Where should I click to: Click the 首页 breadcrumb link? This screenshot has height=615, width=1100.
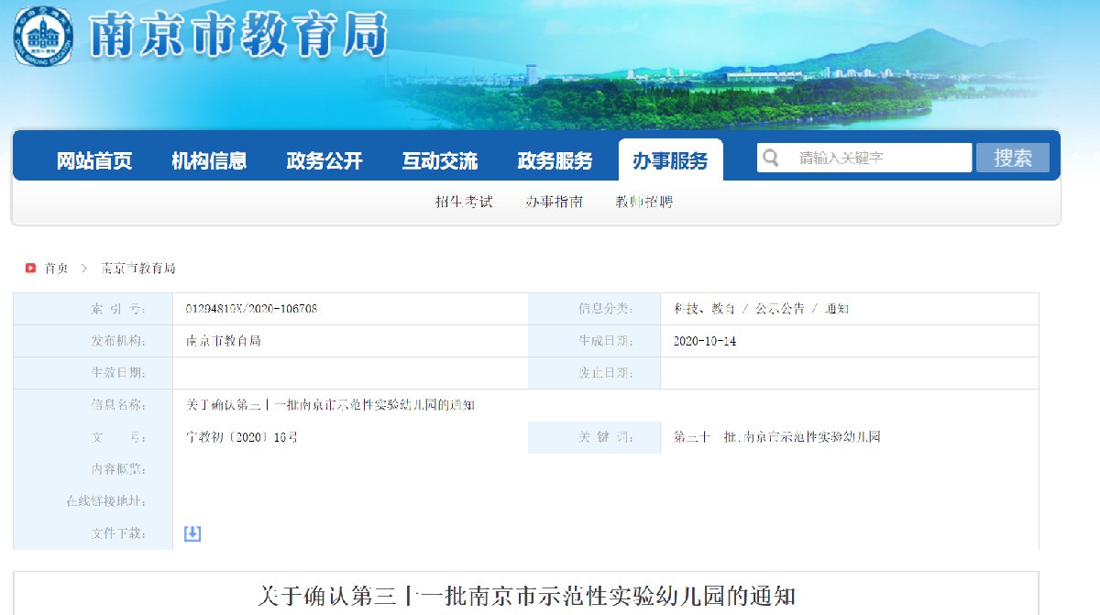point(57,269)
